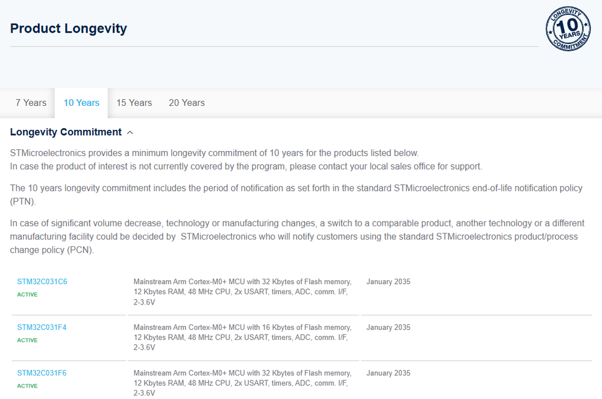Viewport: 602px width, 399px height.
Task: Click the STM32C031C6 row description text
Action: coord(242,292)
